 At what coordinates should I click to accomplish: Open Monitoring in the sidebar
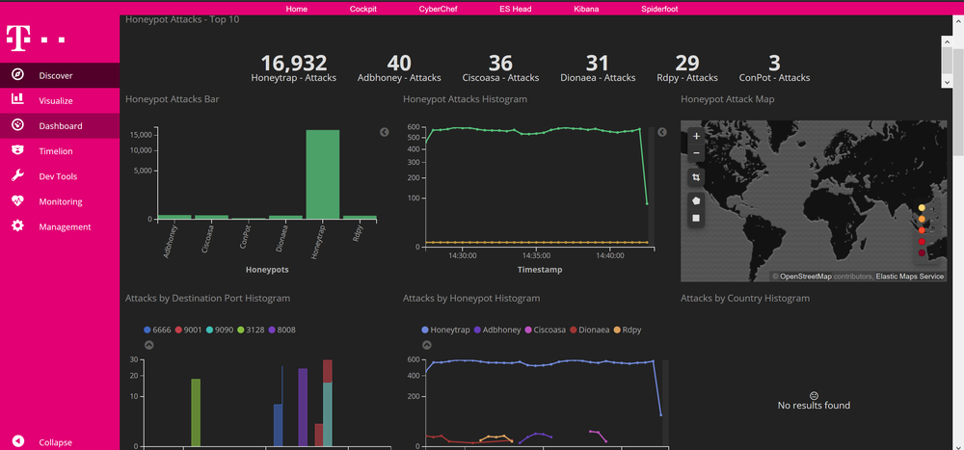click(x=60, y=201)
